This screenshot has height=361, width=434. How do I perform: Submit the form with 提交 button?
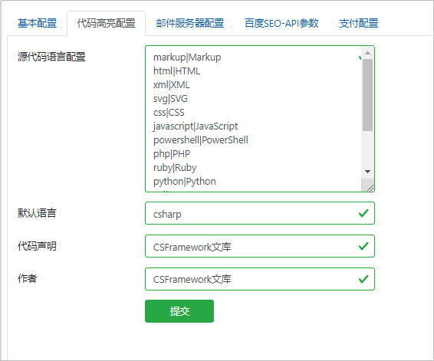tap(179, 311)
